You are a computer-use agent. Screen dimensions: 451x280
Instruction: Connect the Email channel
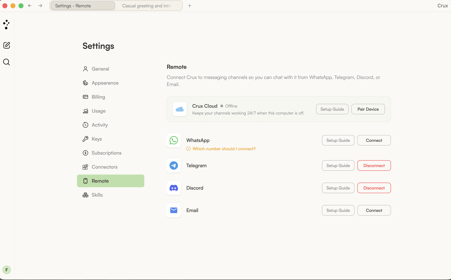click(374, 210)
